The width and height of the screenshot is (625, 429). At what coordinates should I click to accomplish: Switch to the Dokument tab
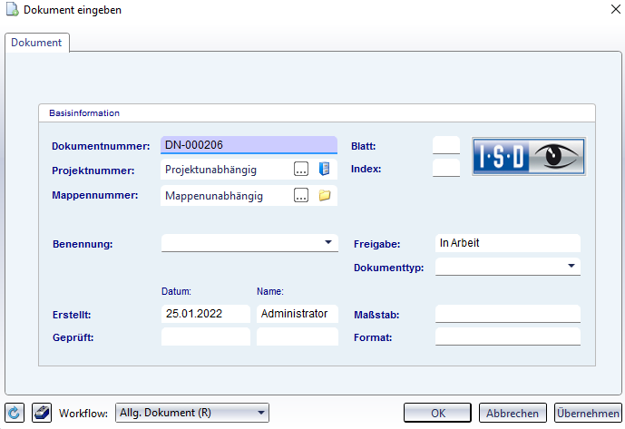coord(36,43)
